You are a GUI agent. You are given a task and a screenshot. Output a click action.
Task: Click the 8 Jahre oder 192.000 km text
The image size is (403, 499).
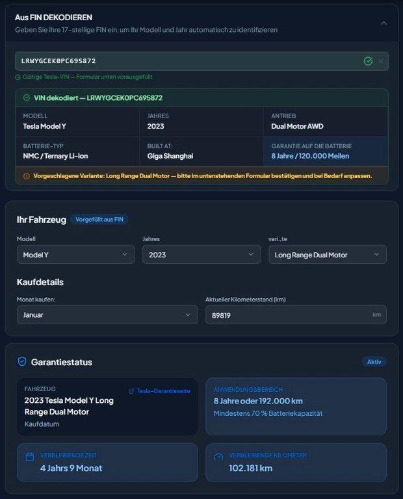[x=258, y=401]
